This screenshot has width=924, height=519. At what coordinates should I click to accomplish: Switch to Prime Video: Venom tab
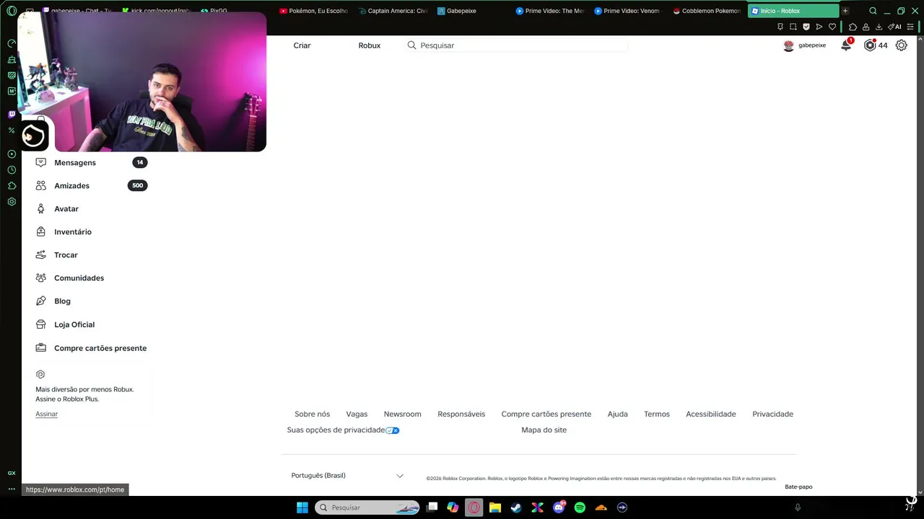tap(629, 11)
